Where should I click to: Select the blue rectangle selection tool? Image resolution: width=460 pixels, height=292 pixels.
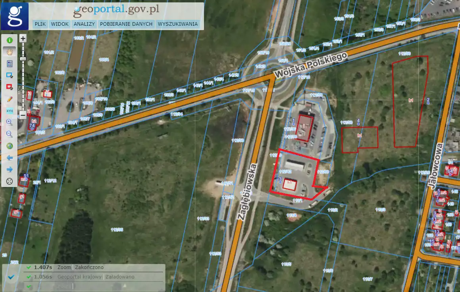(x=10, y=75)
